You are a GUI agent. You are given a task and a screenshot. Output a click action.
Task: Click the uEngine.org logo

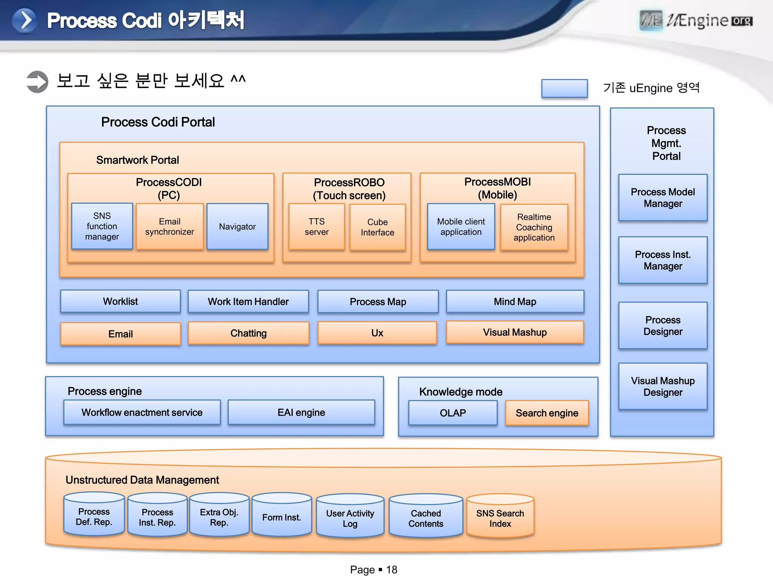pos(696,20)
